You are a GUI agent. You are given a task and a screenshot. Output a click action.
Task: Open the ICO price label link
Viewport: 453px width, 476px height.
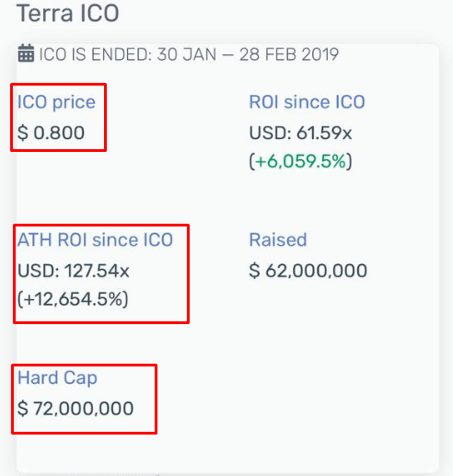(56, 102)
